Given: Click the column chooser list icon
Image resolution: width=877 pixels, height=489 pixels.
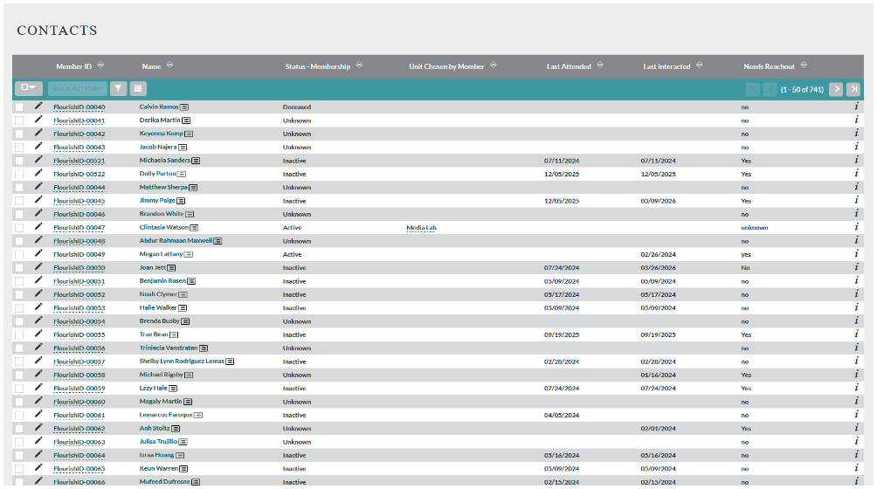Looking at the screenshot, I should click(x=138, y=88).
